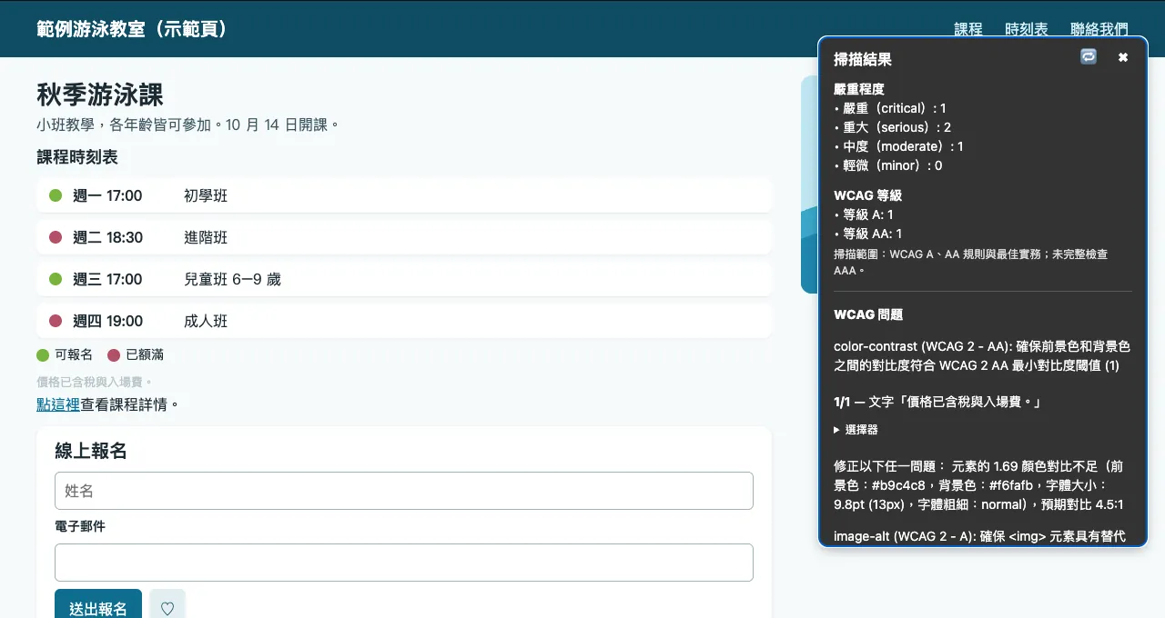
Task: Click the rescan refresh icon in results panel
Action: [x=1089, y=56]
